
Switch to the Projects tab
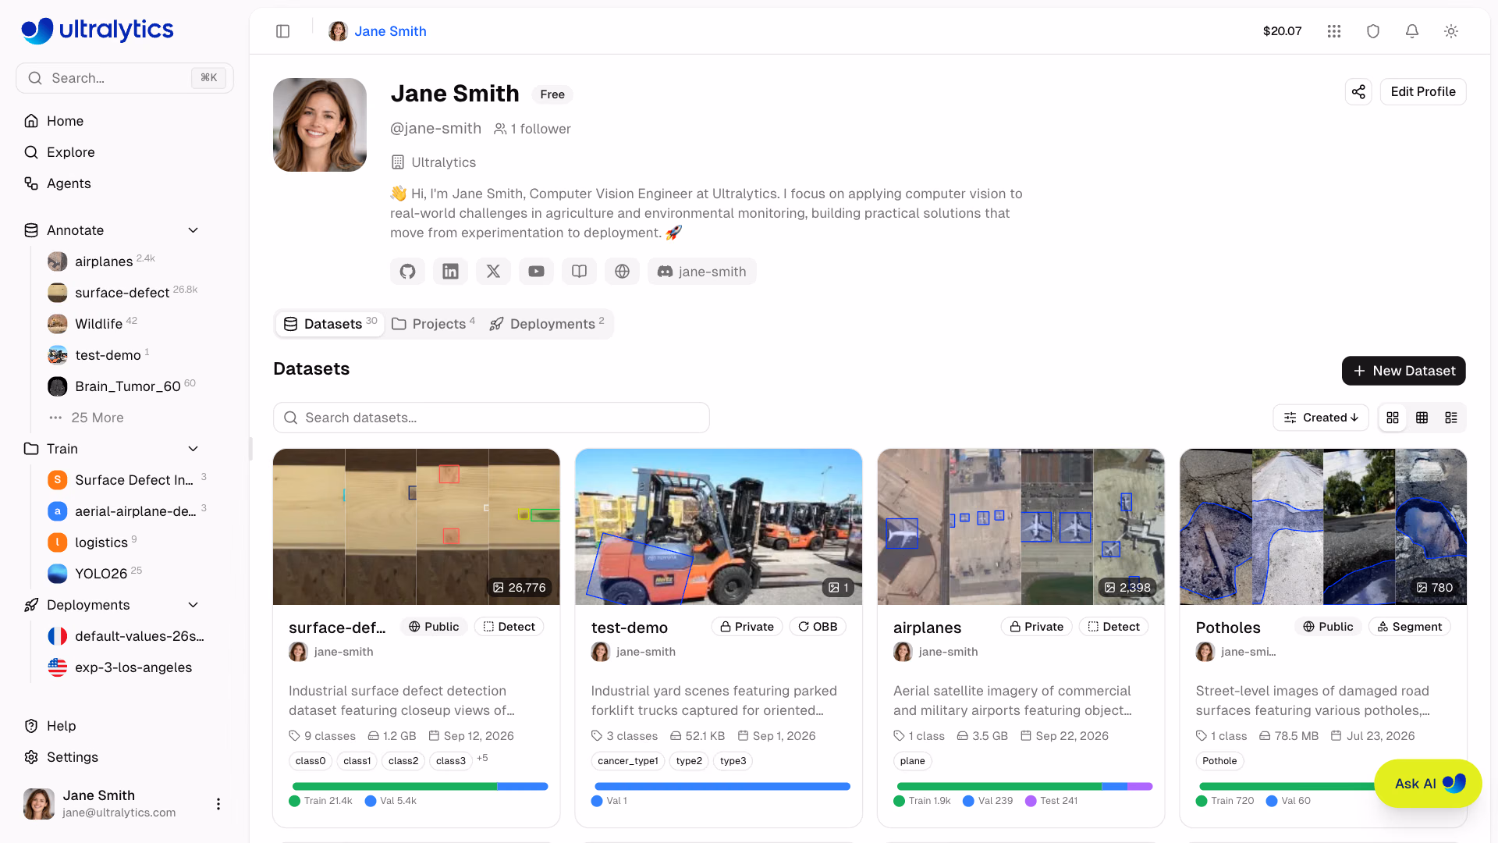[433, 324]
